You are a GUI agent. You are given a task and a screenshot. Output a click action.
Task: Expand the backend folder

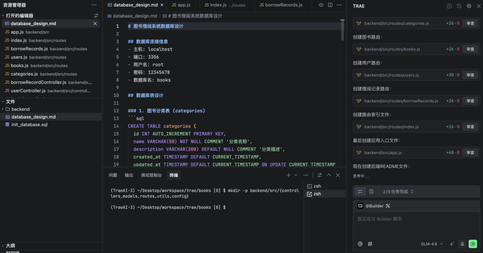[20, 109]
